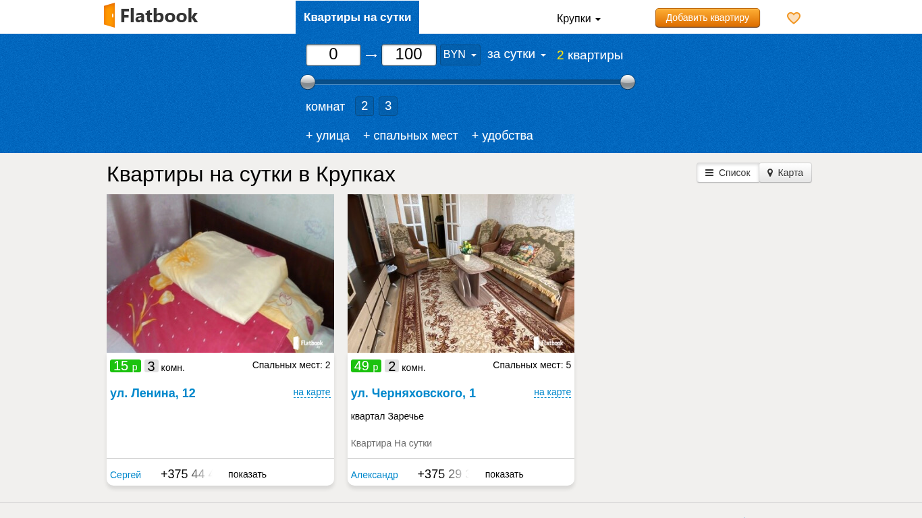The width and height of the screenshot is (922, 518).
Task: Toggle the 3 rooms filter
Action: click(388, 106)
